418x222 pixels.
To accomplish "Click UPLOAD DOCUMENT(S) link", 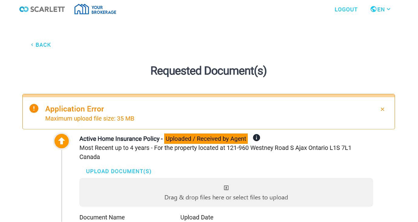I will [119, 171].
